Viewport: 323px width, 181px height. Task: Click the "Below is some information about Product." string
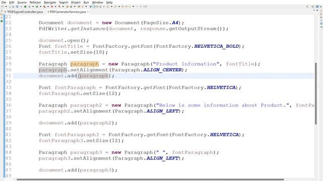pos(223,105)
